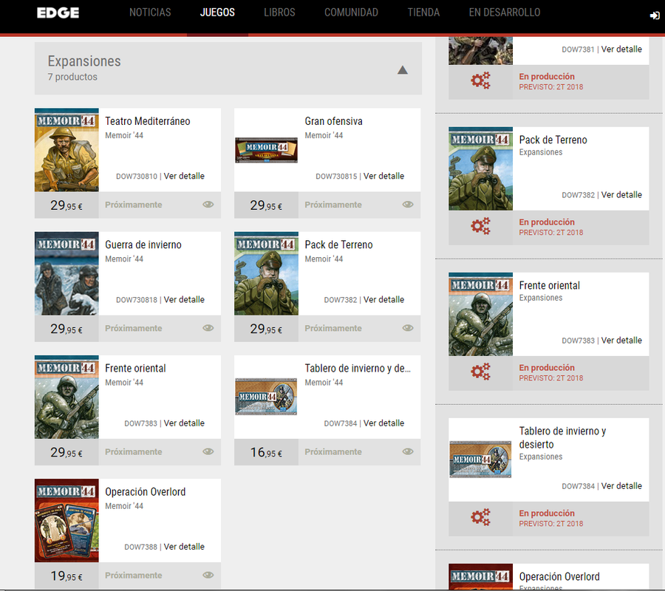This screenshot has height=591, width=665.
Task: Open Frente oriental cover in Expansiones grid
Action: [66, 397]
